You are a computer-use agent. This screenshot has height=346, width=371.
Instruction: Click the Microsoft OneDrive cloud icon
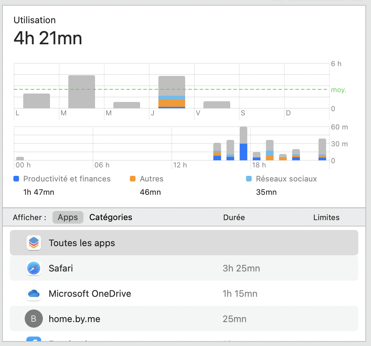[x=34, y=294]
